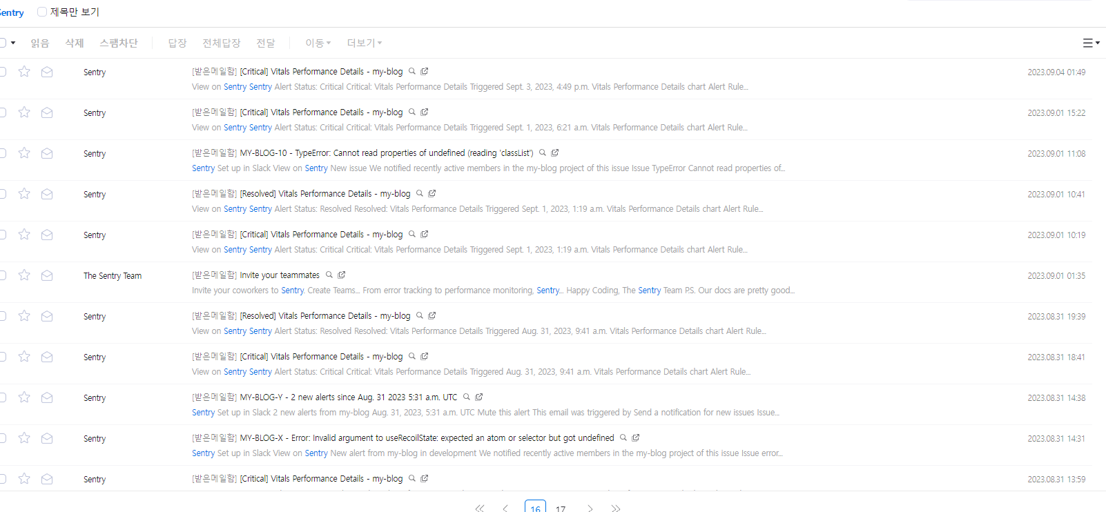Select checkbox for 2023.09.01 15:22 email
The image size is (1106, 512).
coord(3,112)
